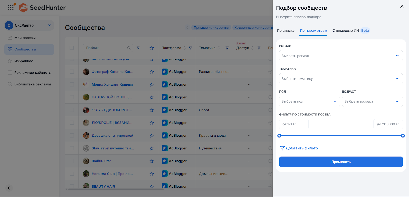Switch to the По списку tab
Screen dimensions: 409x197
286,31
